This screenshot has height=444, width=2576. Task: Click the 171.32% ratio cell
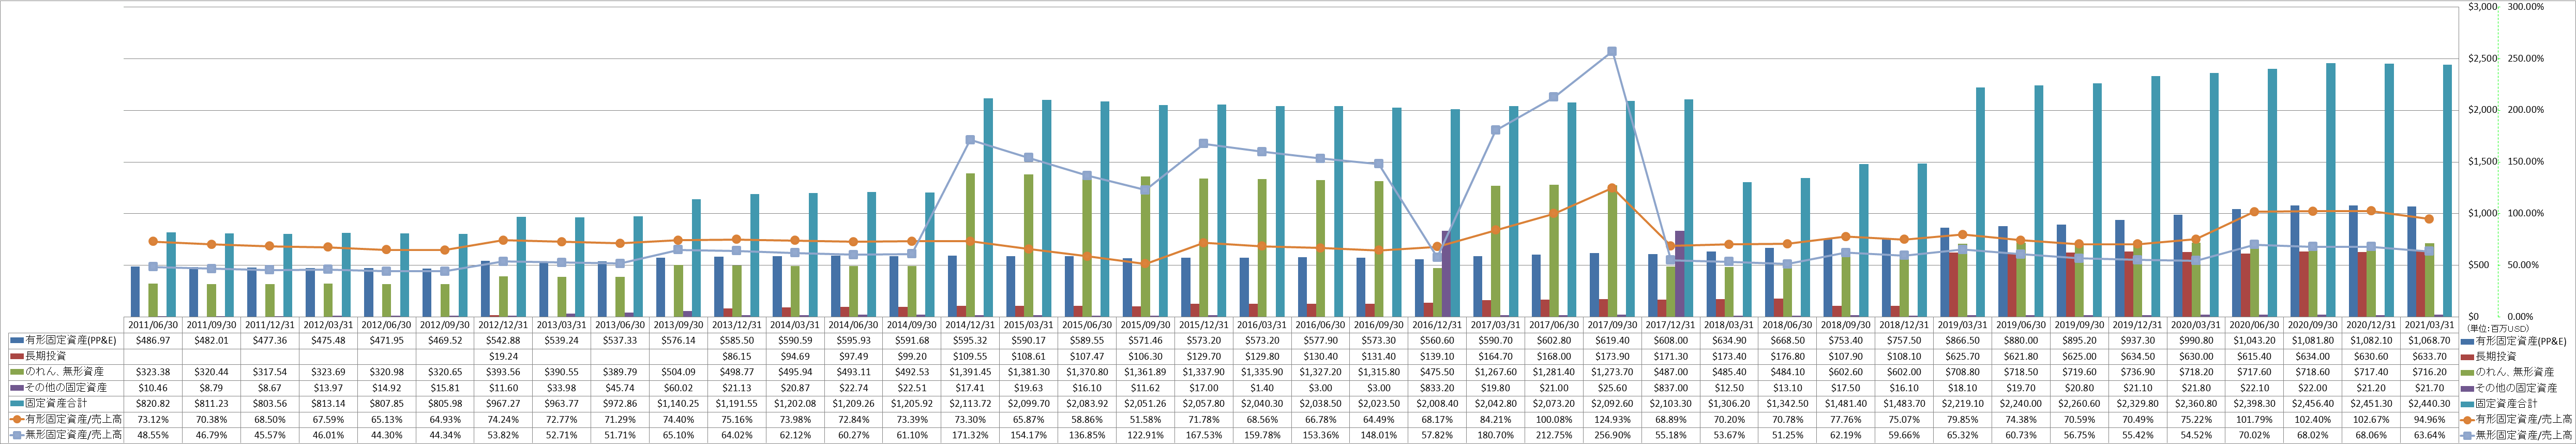tap(969, 435)
